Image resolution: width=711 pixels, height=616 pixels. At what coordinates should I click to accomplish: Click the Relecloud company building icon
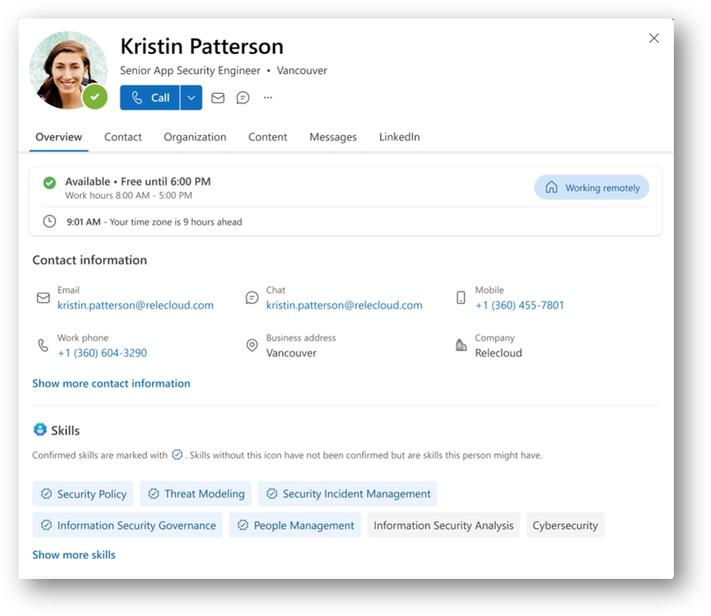coord(461,345)
